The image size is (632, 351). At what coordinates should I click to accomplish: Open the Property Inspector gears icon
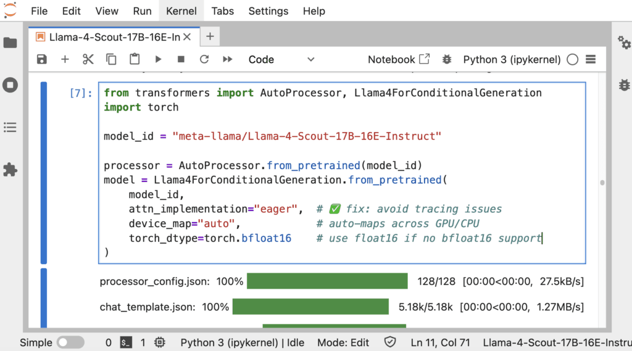[x=624, y=43]
